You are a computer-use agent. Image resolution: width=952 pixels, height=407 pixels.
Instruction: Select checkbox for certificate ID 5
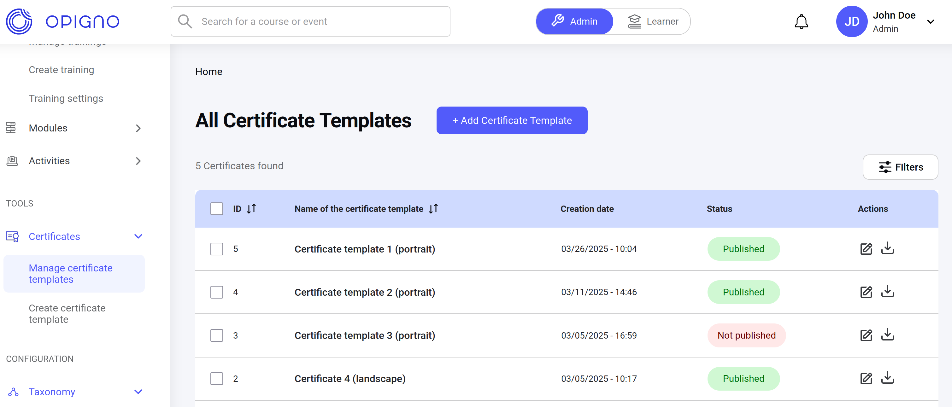[217, 249]
